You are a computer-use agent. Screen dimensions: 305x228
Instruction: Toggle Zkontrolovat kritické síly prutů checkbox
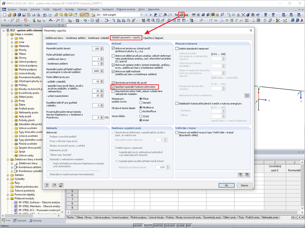[x=113, y=82]
